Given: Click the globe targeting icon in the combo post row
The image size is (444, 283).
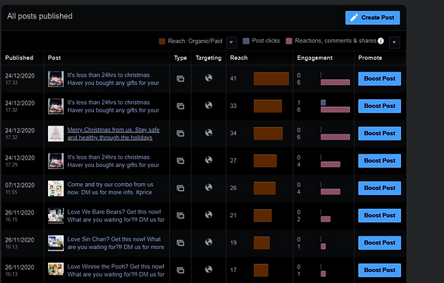Looking at the screenshot, I should 209,188.
